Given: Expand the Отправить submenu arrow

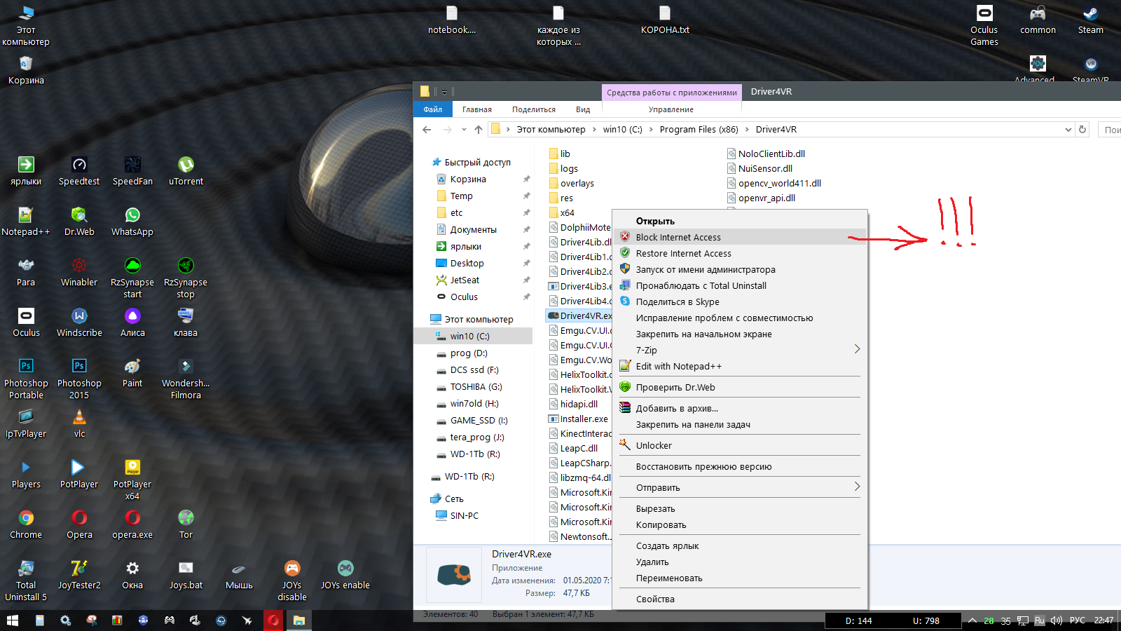Looking at the screenshot, I should (857, 487).
